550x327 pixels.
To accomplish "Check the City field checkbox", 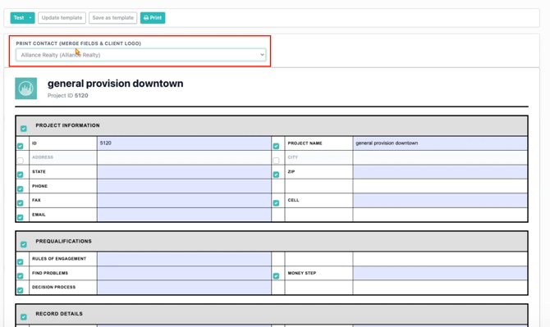I will pos(276,161).
